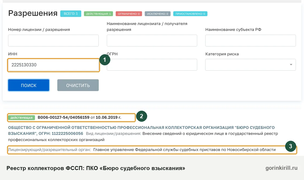Image resolution: width=304 pixels, height=180 pixels.
Task: Focus the Номер лицензии / разрешения field
Action: [x=53, y=41]
